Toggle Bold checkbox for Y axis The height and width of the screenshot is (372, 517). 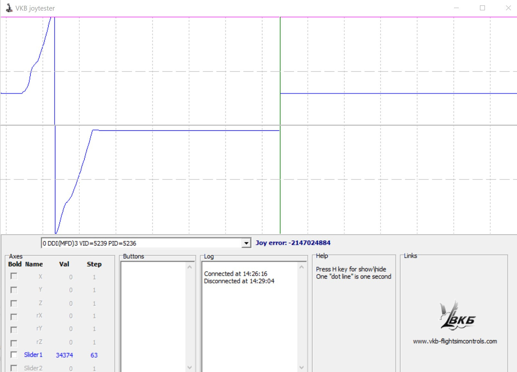(14, 290)
